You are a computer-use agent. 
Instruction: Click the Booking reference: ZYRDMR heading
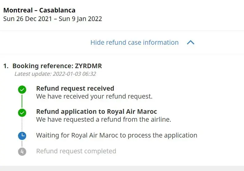coord(57,66)
